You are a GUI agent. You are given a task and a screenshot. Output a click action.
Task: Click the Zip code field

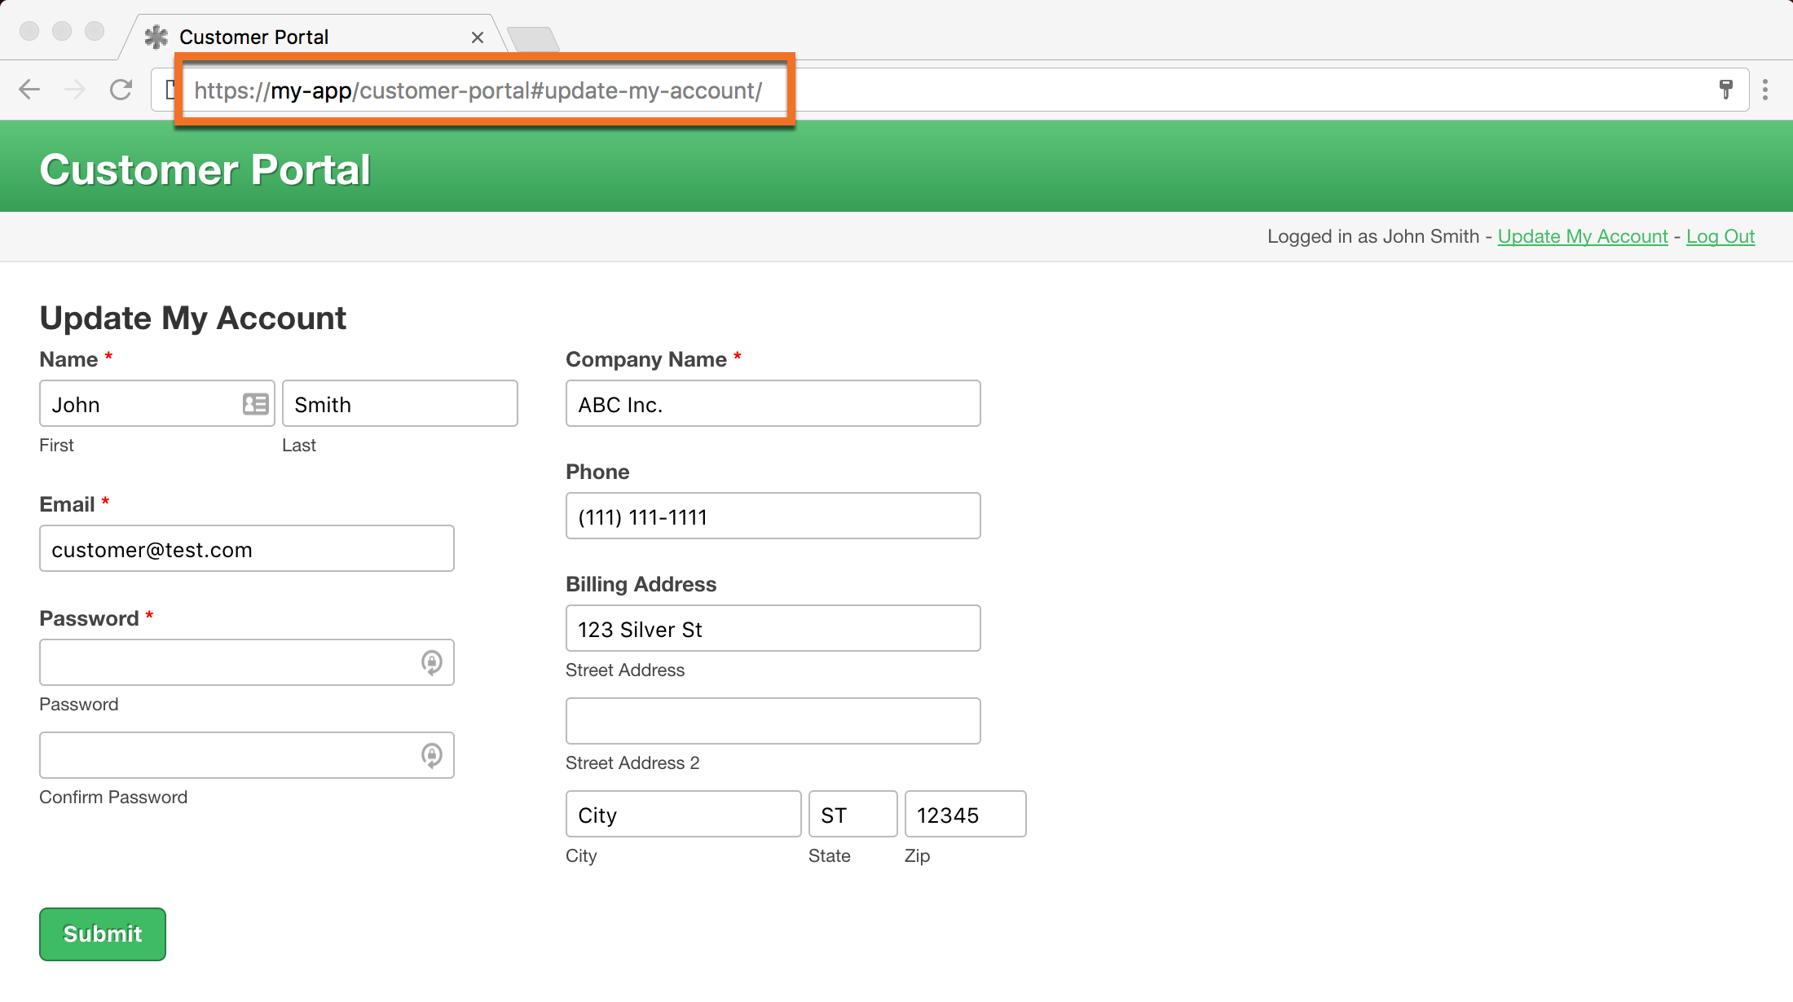tap(965, 815)
